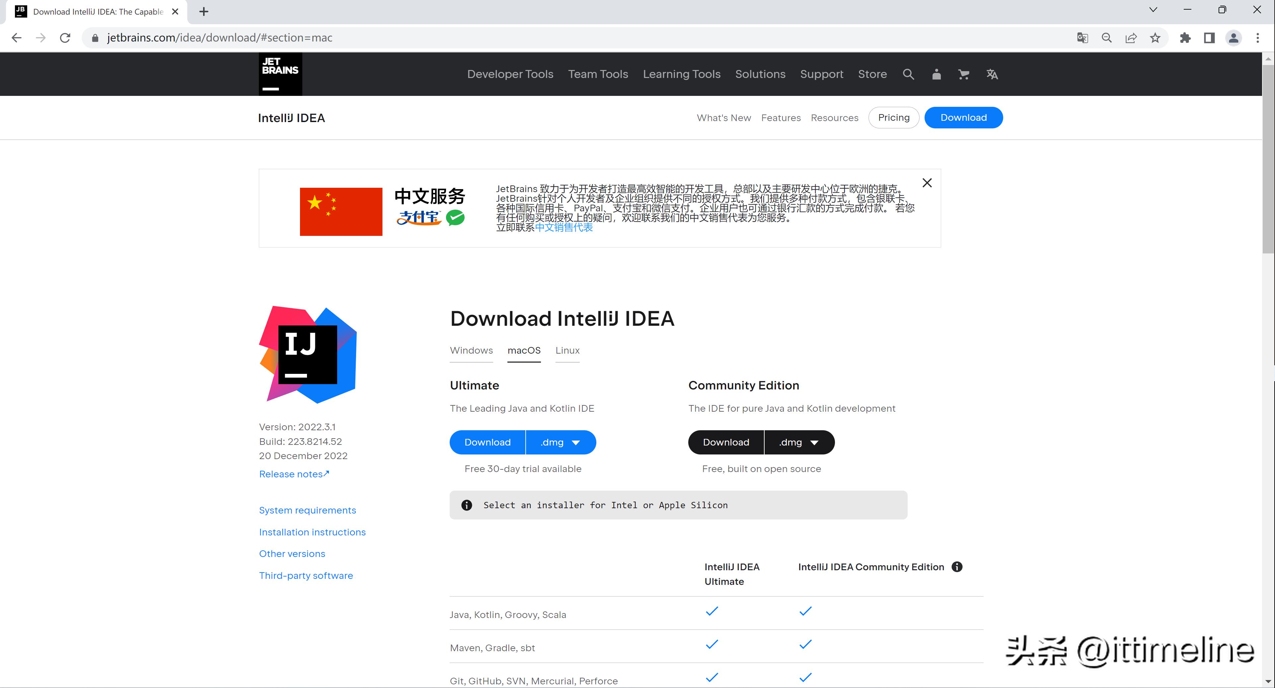Screen dimensions: 1275x688
Task: Open Installation instructions link
Action: pyautogui.click(x=312, y=532)
